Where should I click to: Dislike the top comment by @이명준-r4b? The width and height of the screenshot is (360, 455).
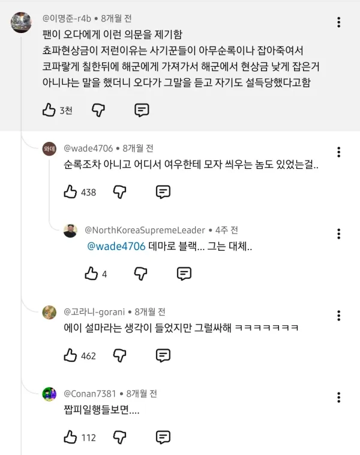point(98,110)
